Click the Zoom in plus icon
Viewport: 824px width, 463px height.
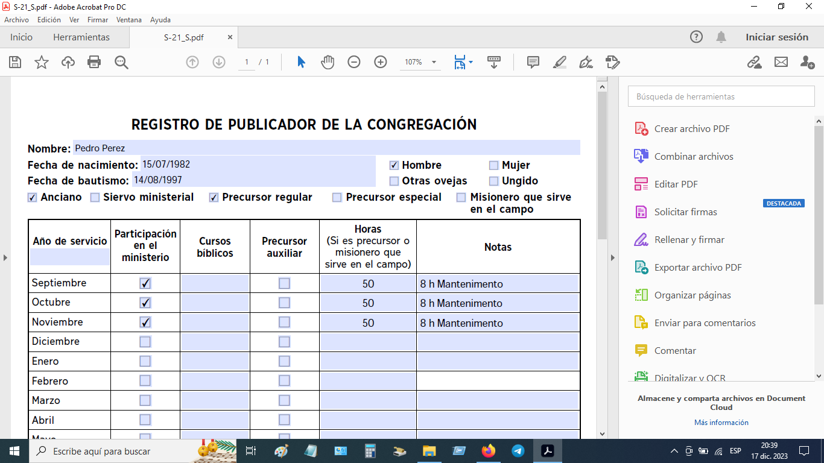point(381,62)
